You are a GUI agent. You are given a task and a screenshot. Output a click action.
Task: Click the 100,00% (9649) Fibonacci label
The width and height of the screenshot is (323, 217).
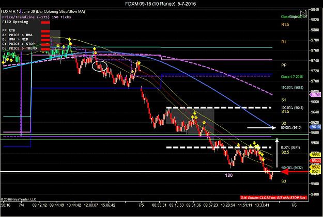[x=292, y=108]
